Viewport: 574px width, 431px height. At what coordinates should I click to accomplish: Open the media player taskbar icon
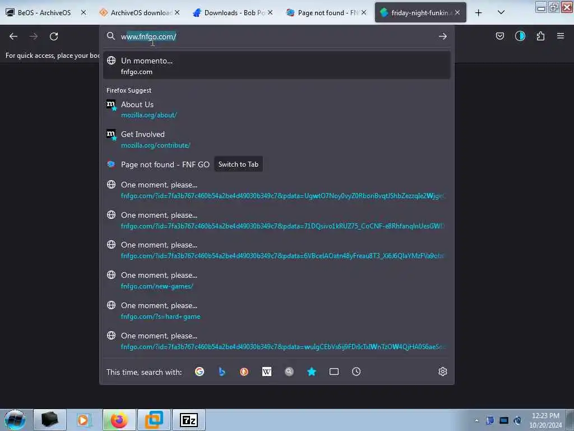84,420
